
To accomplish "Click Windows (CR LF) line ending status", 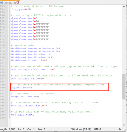I will pyautogui.click(x=81, y=129).
